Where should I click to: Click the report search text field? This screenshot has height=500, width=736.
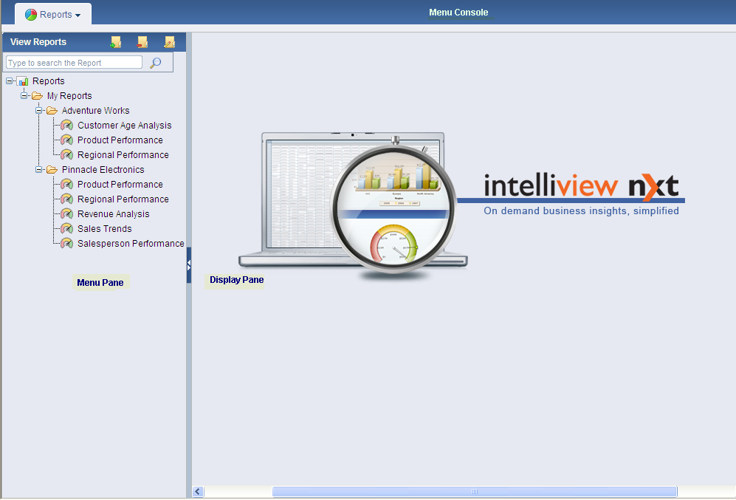click(74, 63)
